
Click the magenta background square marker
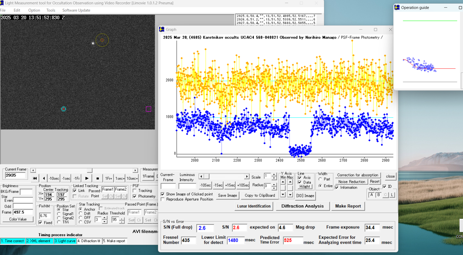[148, 109]
